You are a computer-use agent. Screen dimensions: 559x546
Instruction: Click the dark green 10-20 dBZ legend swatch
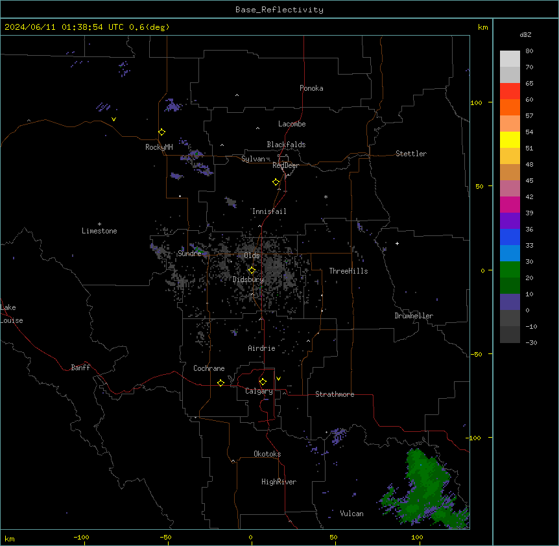click(x=510, y=285)
